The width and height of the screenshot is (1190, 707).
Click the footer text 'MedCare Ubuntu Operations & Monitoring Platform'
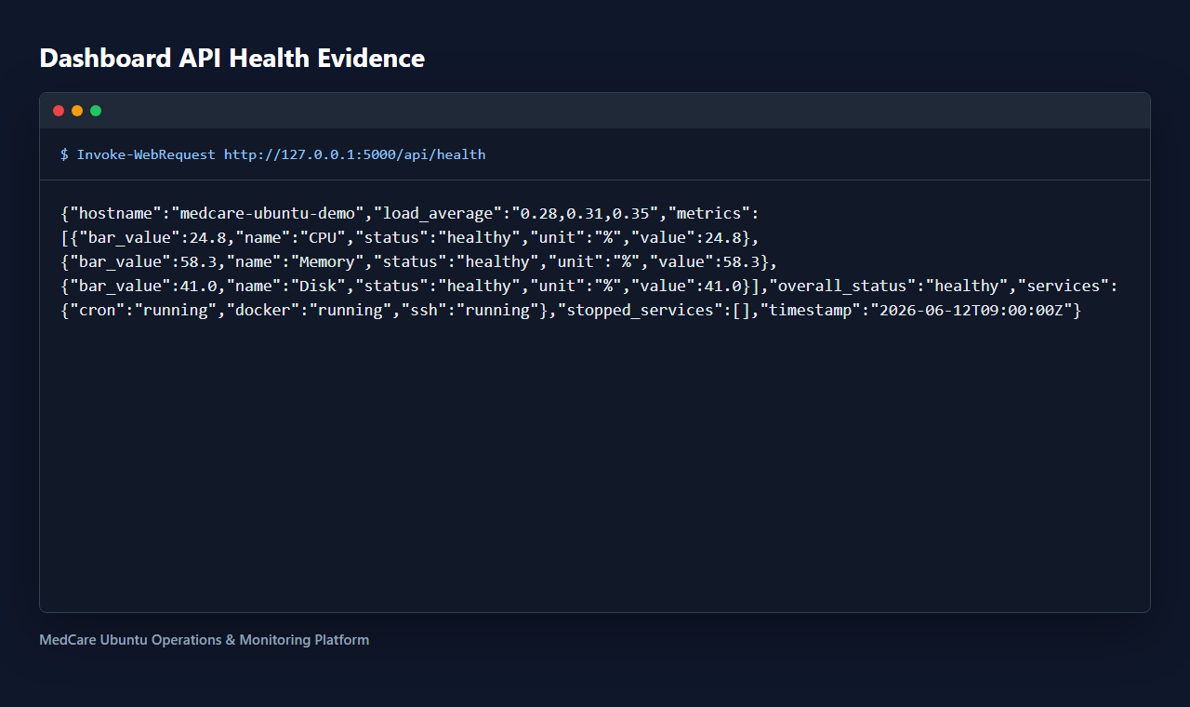[205, 640]
